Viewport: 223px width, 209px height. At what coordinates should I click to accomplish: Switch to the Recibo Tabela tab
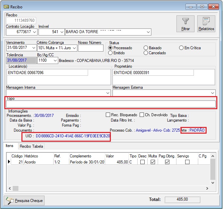[31, 146]
